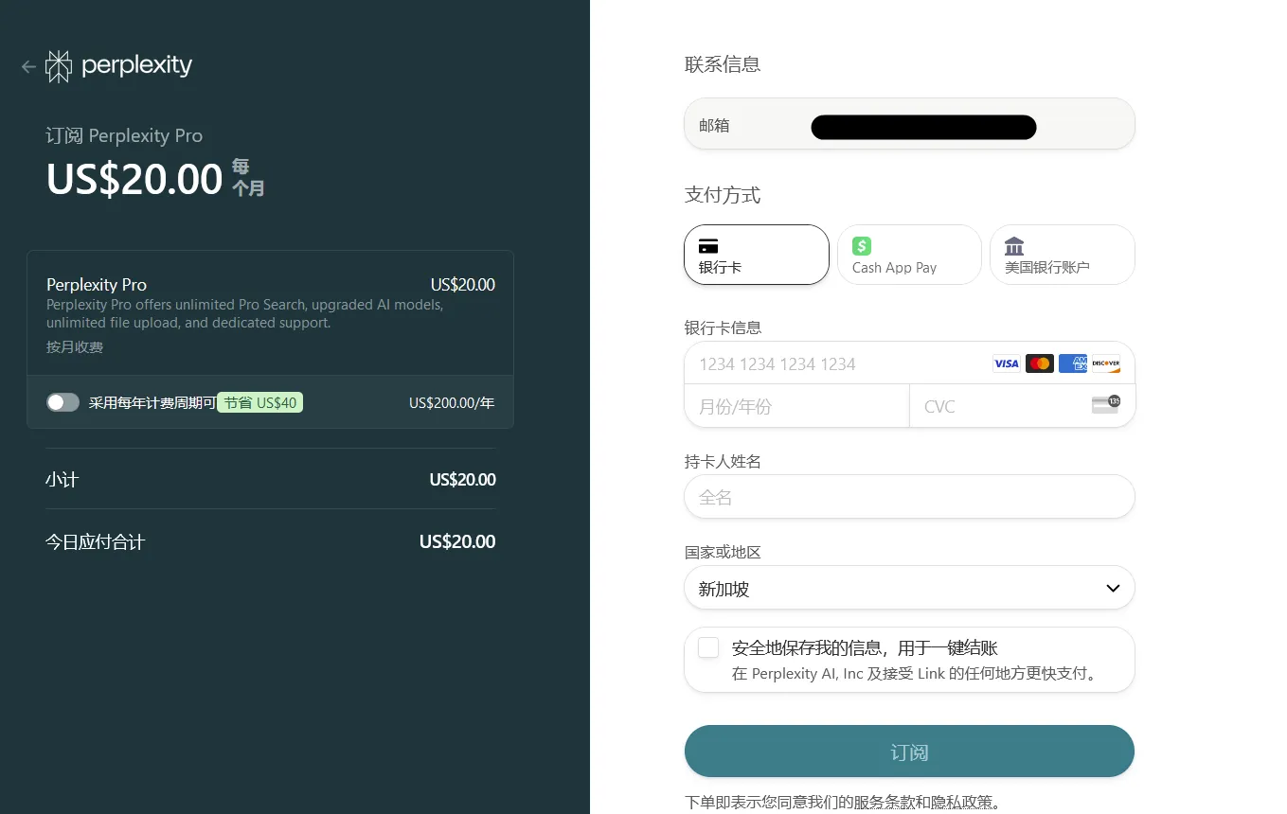Click the CVC card hint icon
This screenshot has height=814, width=1287.
1105,405
